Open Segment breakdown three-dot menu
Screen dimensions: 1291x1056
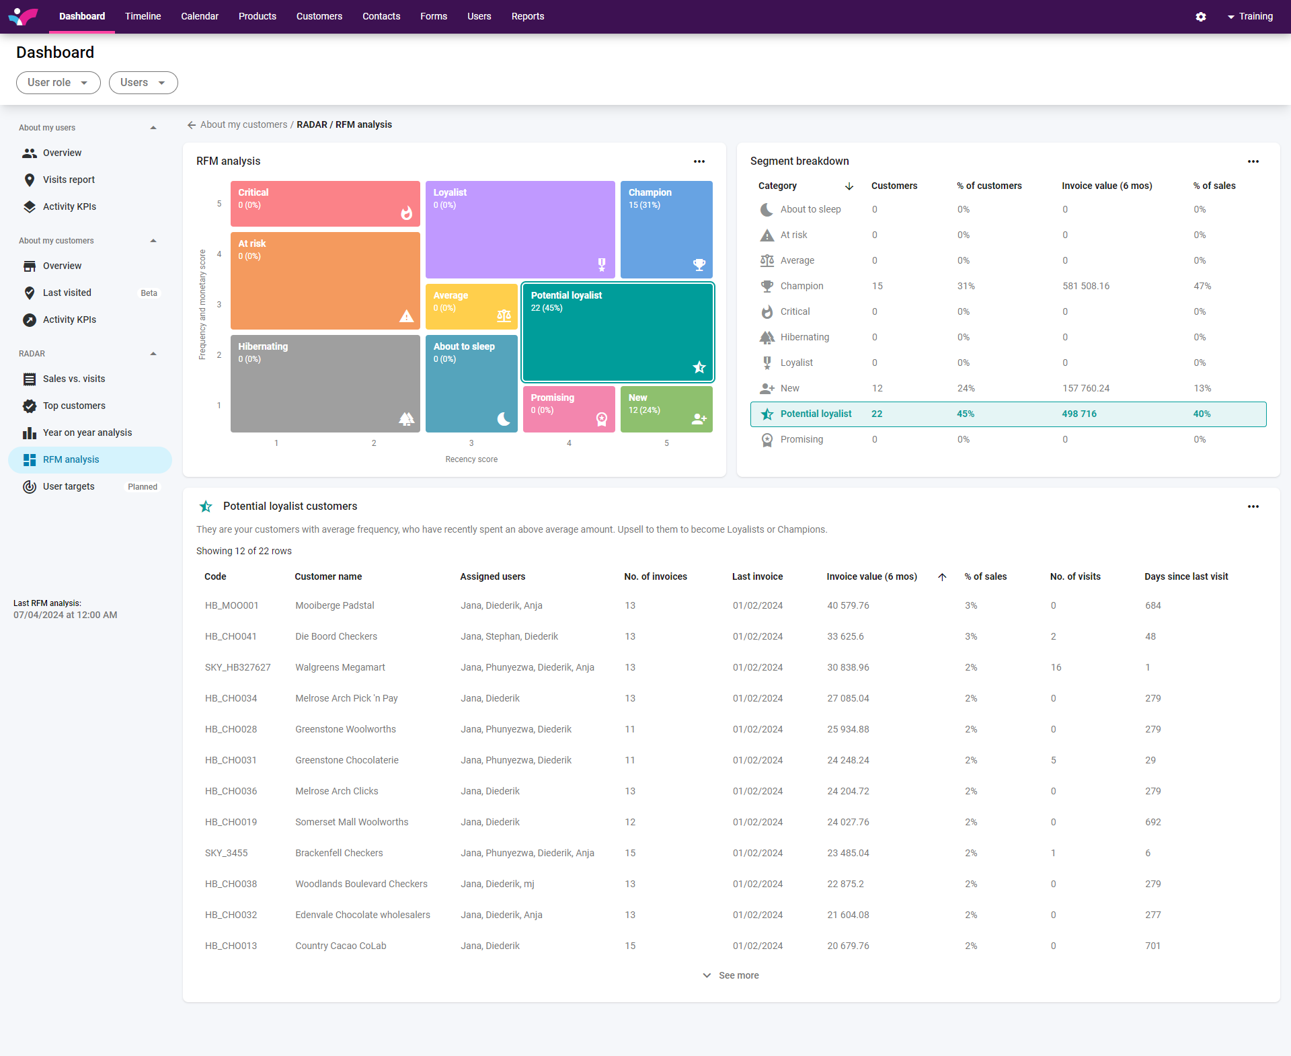click(x=1253, y=161)
